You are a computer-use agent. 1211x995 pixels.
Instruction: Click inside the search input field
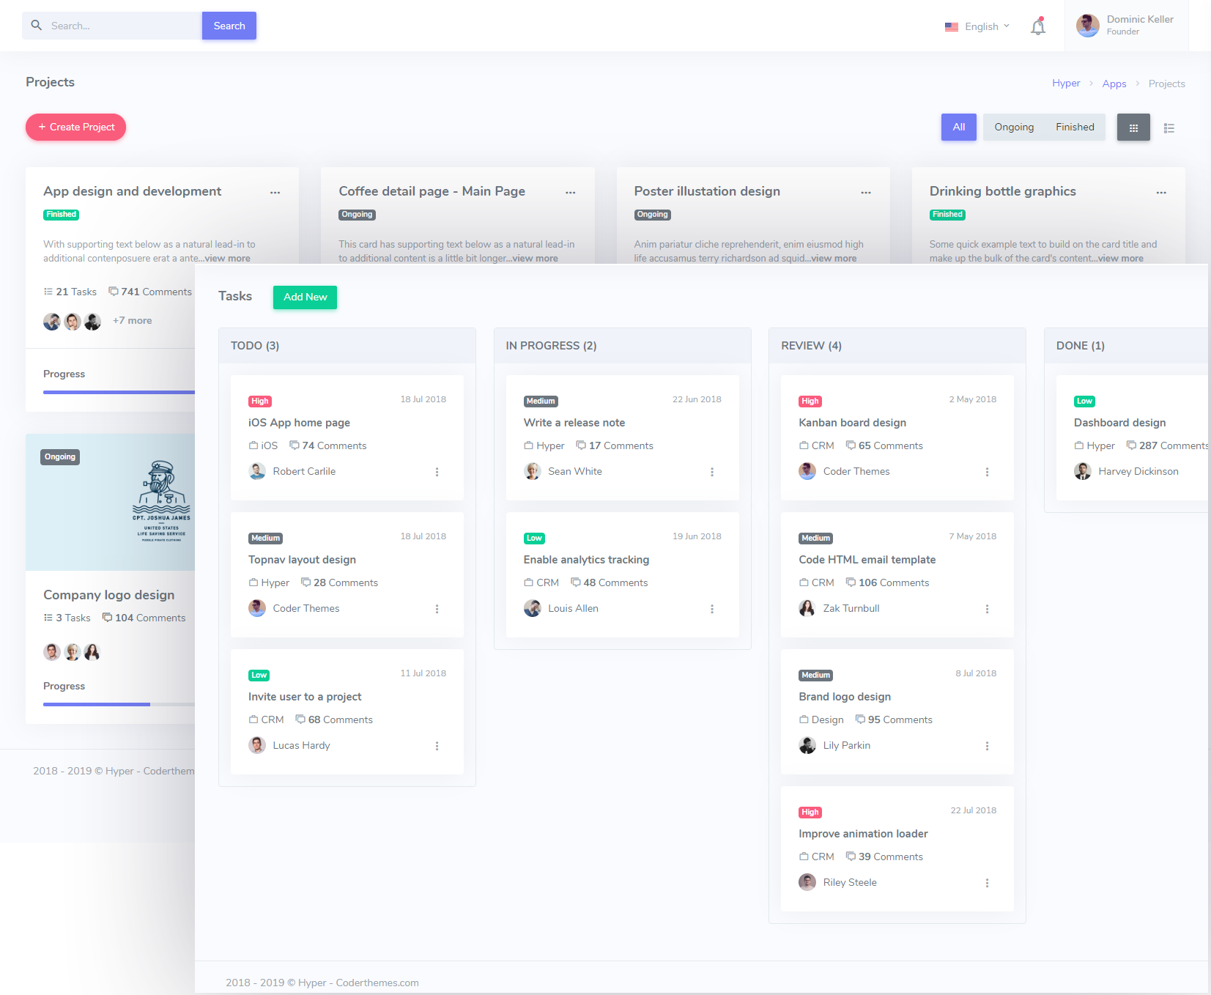click(x=122, y=26)
